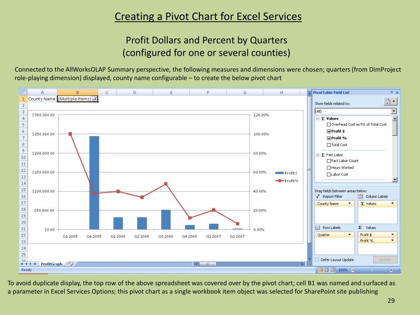Go to first sheet with navigation arrow
420x315 pixels.
coord(22,264)
